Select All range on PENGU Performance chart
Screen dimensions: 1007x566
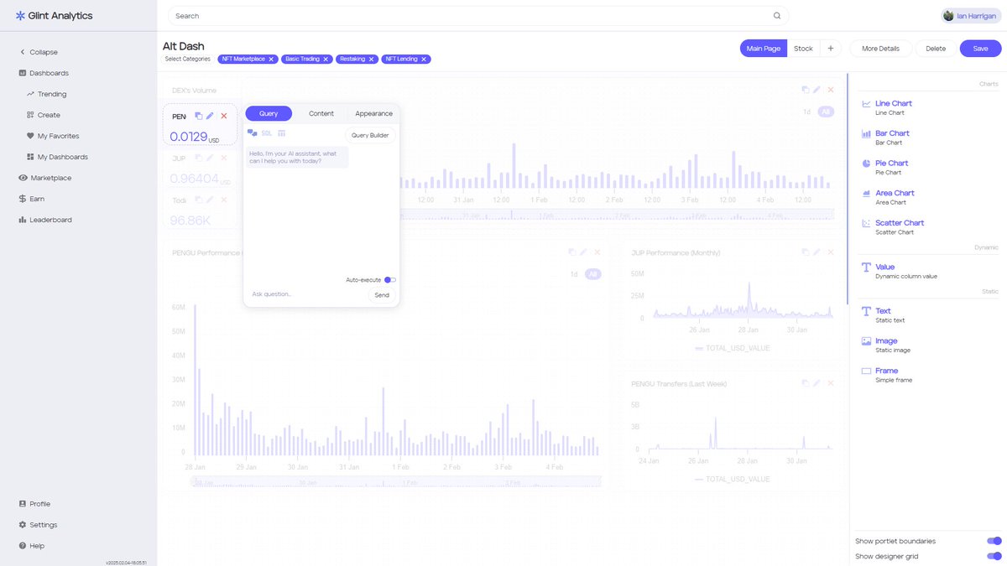(593, 274)
